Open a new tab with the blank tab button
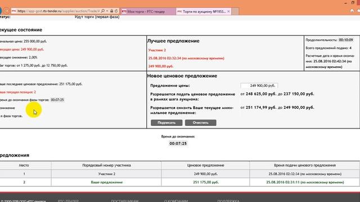This screenshot has width=360, height=202. (x=235, y=11)
